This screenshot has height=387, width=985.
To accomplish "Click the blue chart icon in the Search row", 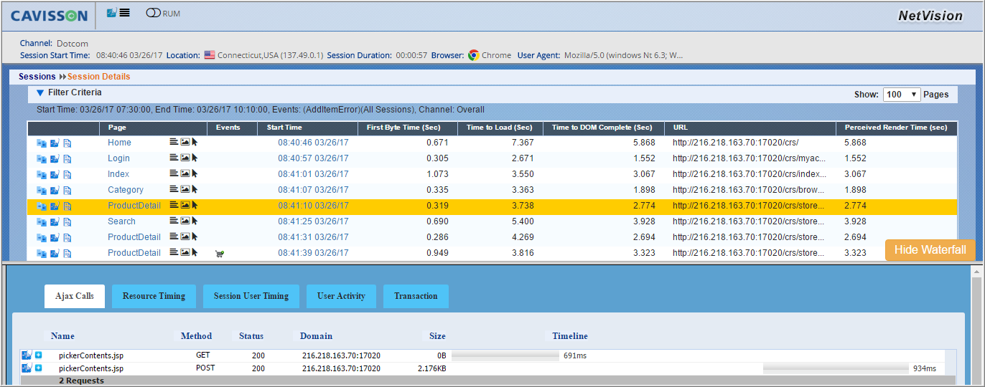I will [x=55, y=222].
